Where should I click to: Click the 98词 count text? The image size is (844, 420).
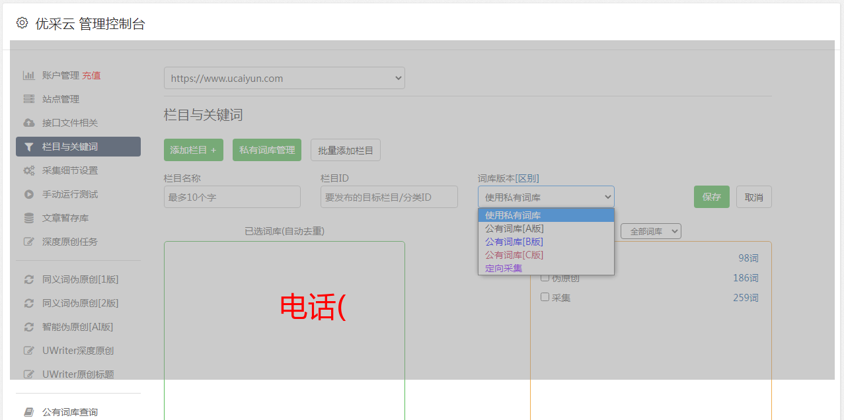click(748, 258)
